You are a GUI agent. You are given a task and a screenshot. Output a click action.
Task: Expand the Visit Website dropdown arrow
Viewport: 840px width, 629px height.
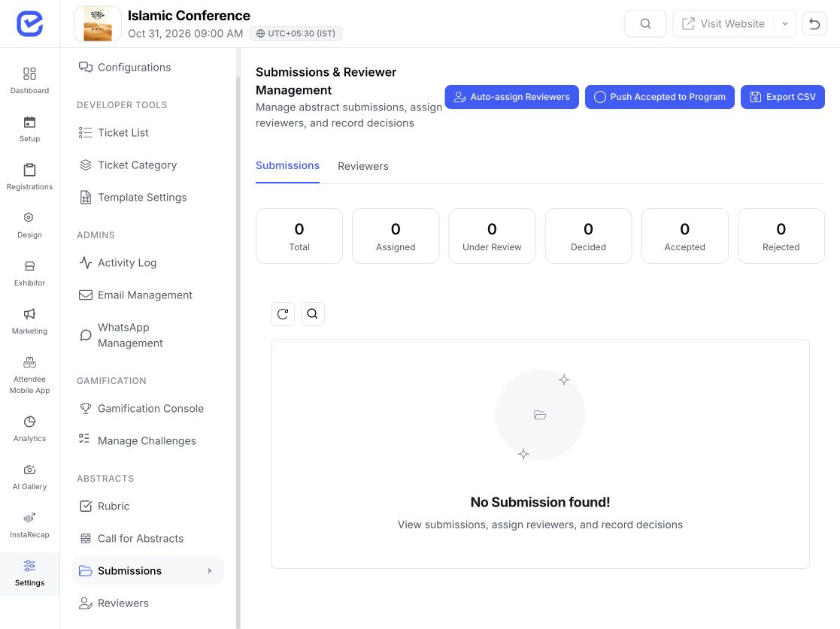pos(785,23)
